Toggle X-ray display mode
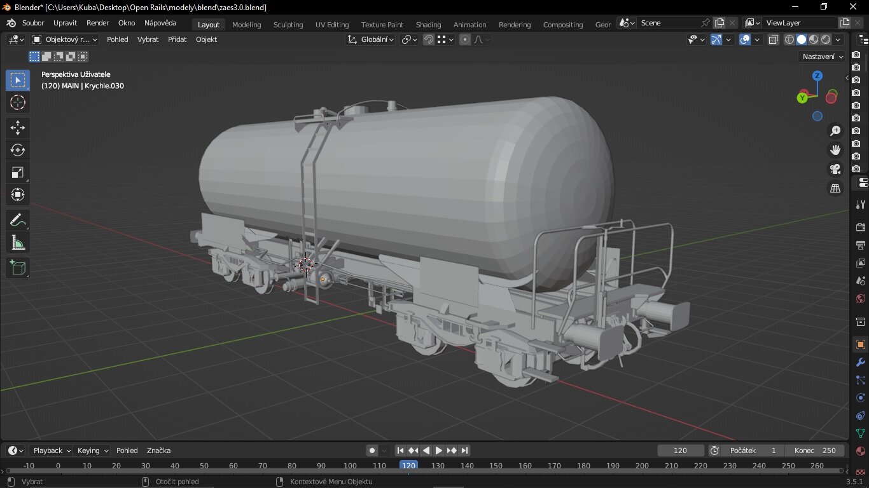 pos(773,39)
